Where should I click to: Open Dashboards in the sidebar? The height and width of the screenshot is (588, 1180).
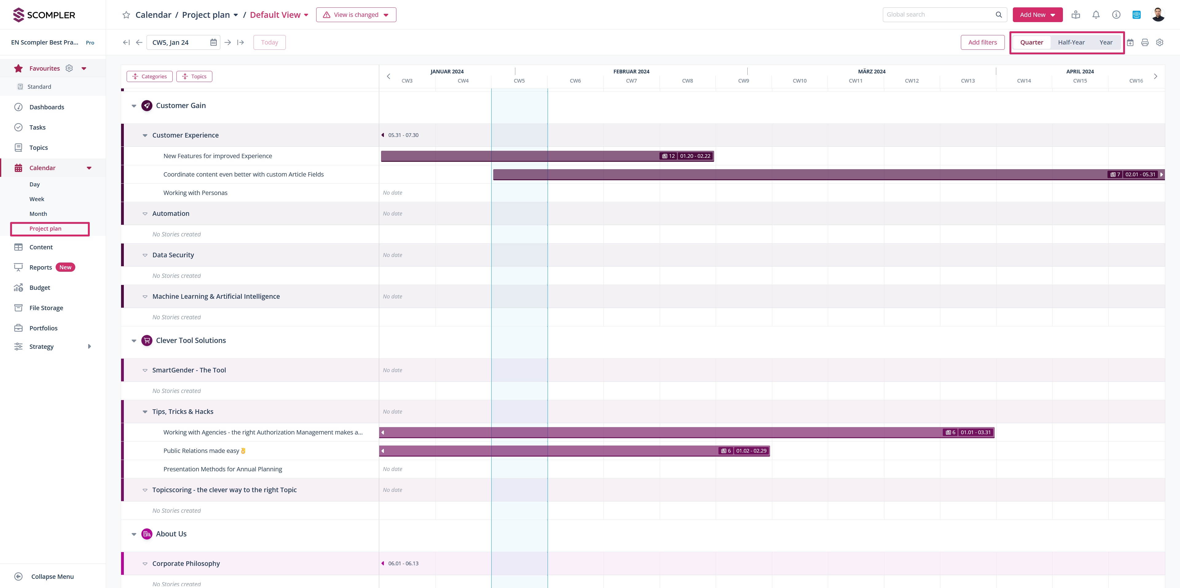click(x=47, y=107)
